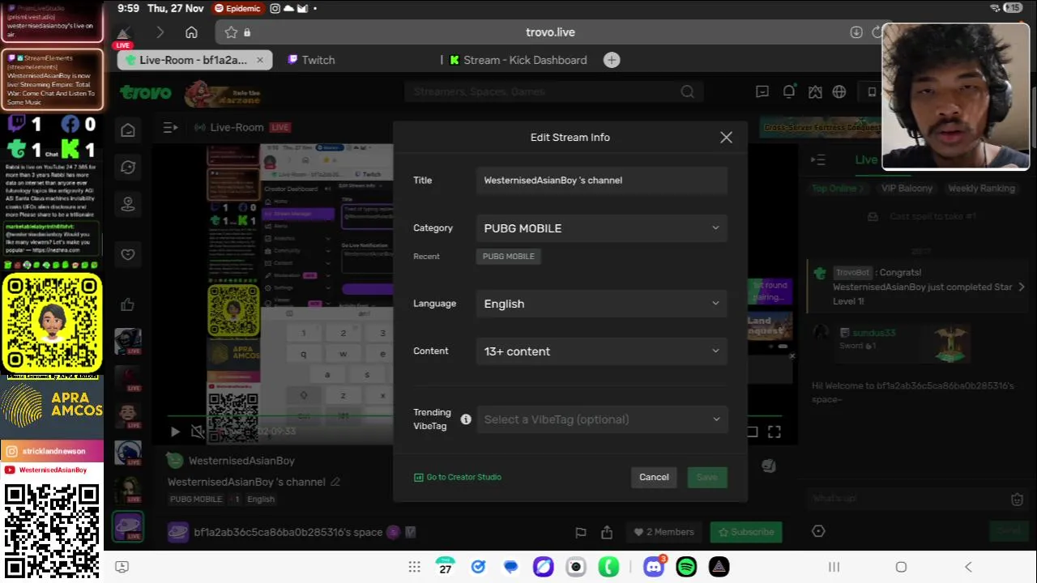This screenshot has height=583, width=1037.
Task: Send the chat message
Action: tap(1009, 531)
